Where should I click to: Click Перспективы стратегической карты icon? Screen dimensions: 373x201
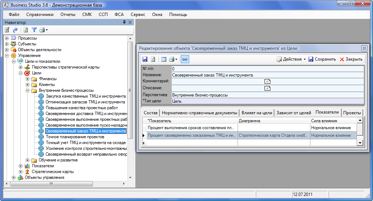coord(27,67)
